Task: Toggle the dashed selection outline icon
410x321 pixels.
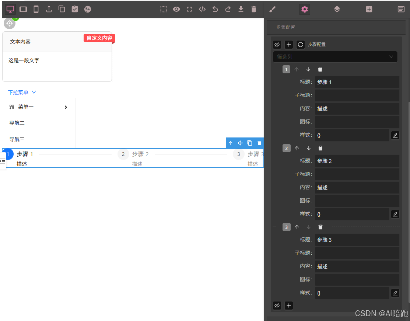Action: [164, 9]
